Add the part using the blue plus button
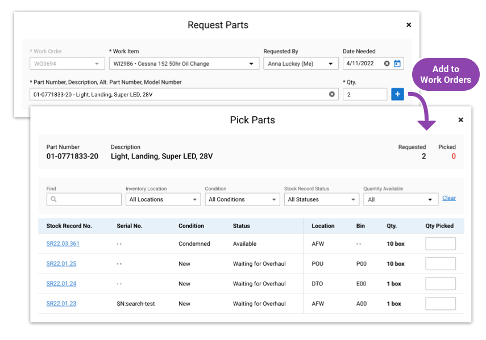486x340 pixels. (x=397, y=94)
